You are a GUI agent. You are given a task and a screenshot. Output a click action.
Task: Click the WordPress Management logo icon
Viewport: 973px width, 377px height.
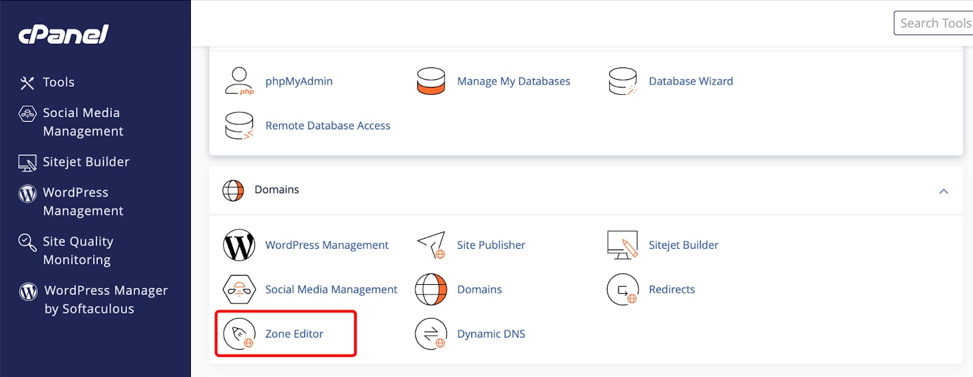click(x=239, y=245)
